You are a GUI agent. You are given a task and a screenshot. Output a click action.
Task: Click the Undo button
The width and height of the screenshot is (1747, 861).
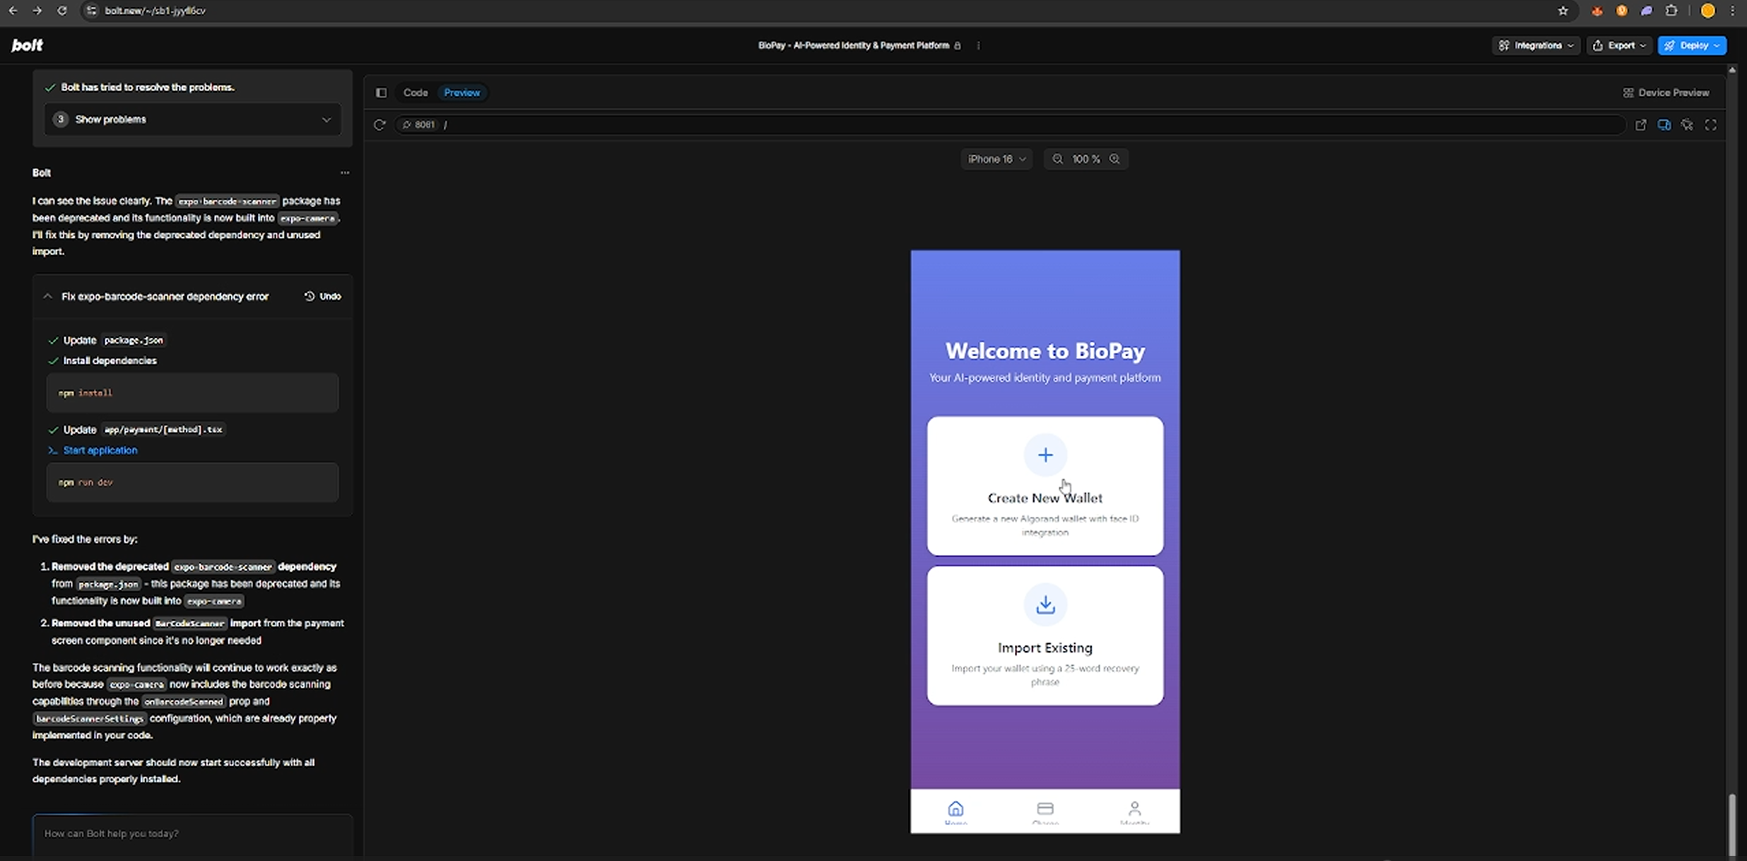tap(323, 296)
